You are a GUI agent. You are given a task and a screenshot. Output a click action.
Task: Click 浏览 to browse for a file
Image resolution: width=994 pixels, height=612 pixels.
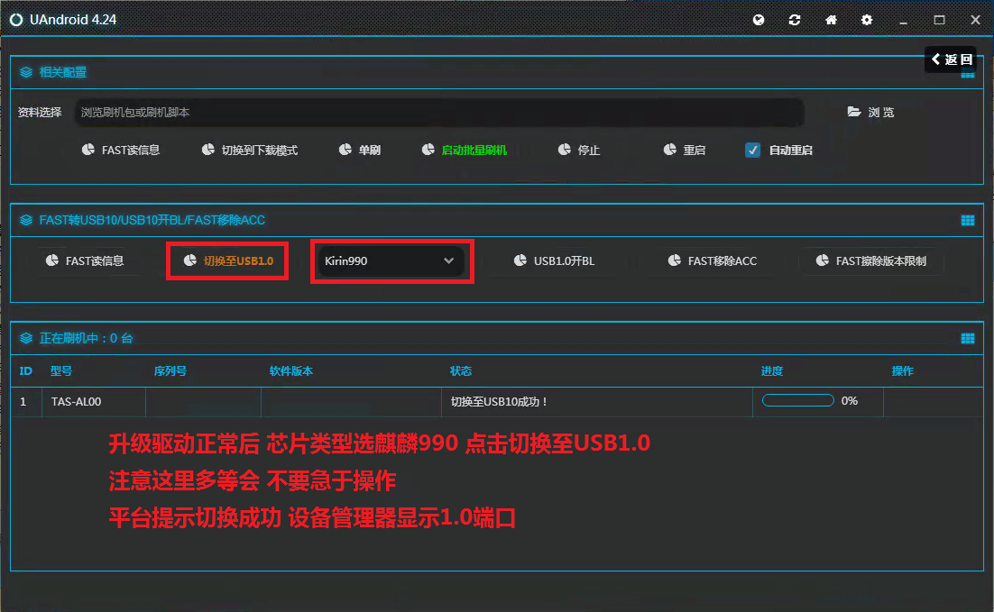tap(871, 112)
